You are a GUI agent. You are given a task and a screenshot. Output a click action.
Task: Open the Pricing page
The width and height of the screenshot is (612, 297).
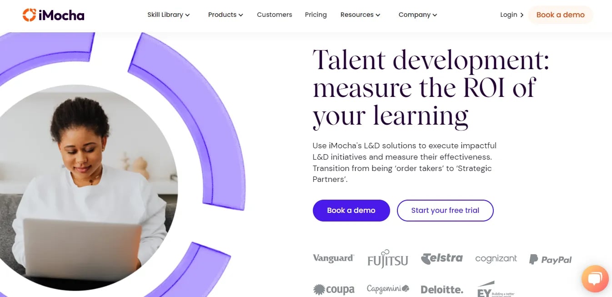(x=316, y=15)
